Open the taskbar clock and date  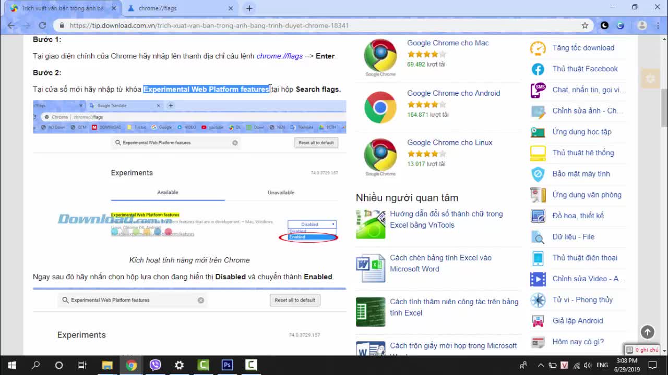(626, 365)
